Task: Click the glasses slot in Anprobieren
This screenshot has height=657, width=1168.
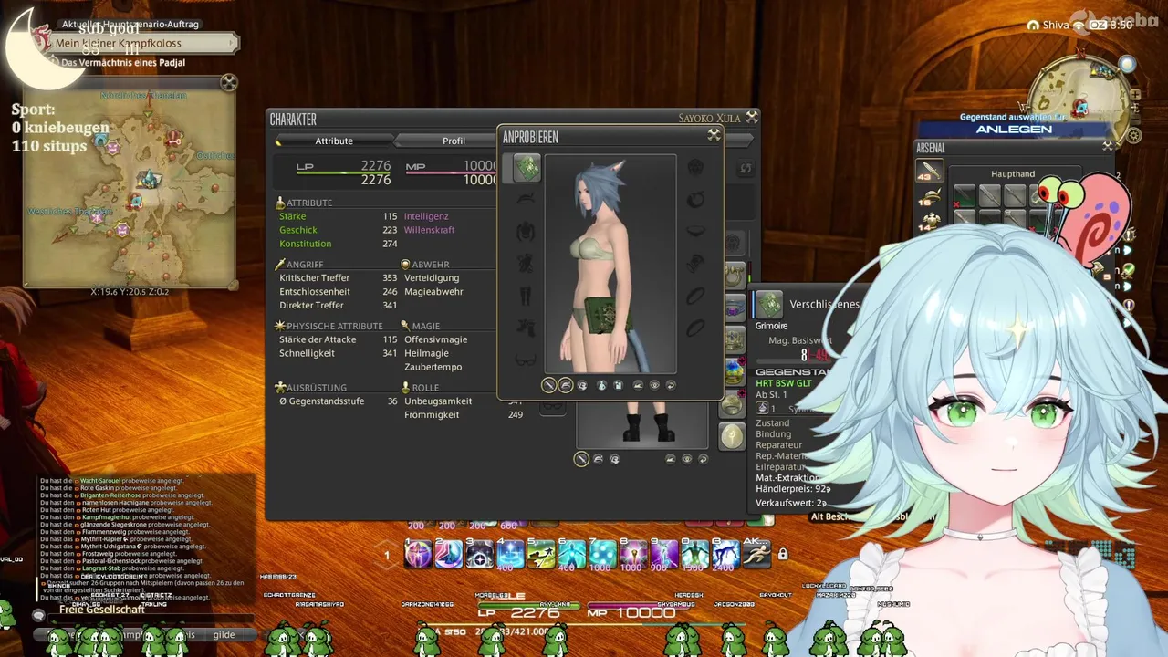Action: pos(527,360)
